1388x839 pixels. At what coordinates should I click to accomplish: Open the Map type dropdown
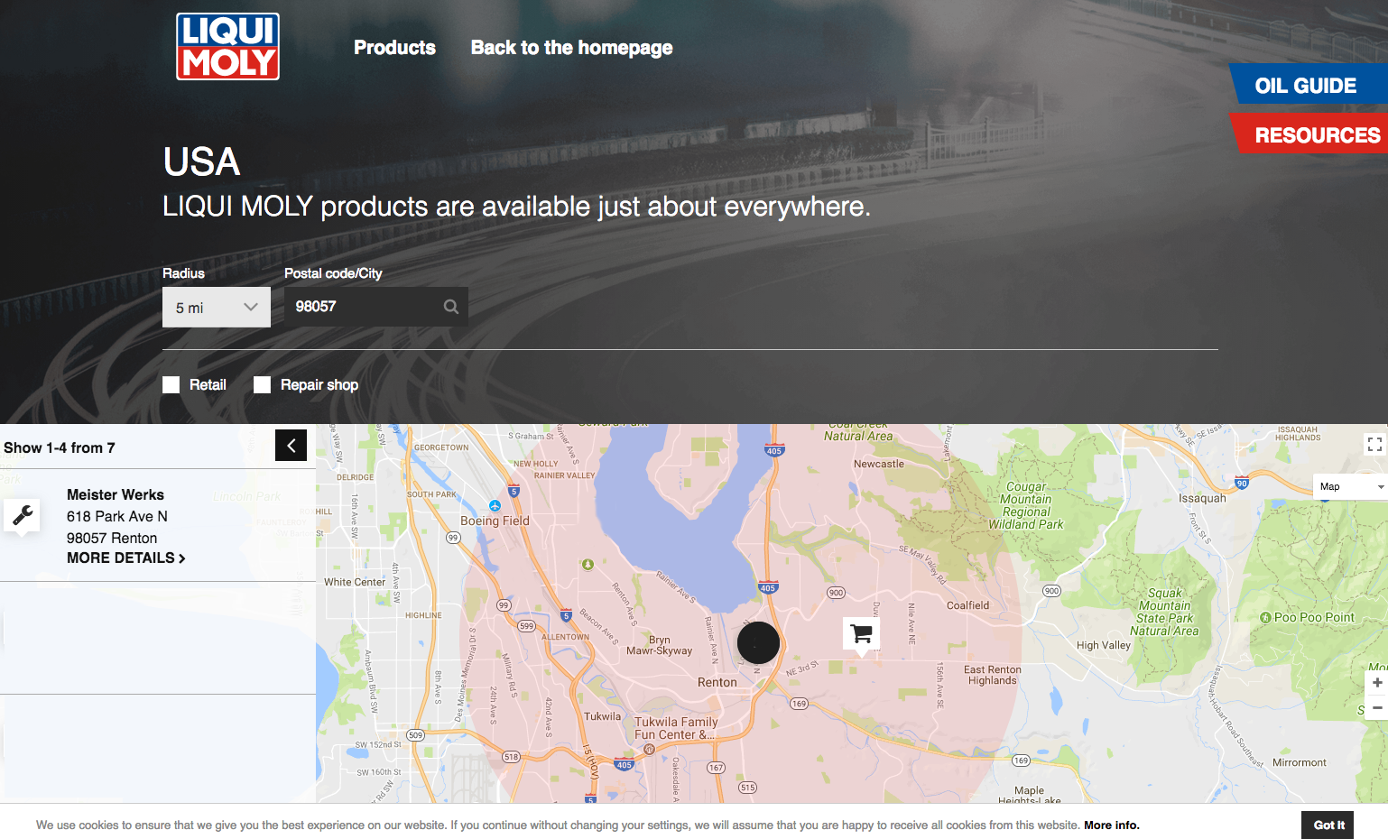pyautogui.click(x=1350, y=486)
